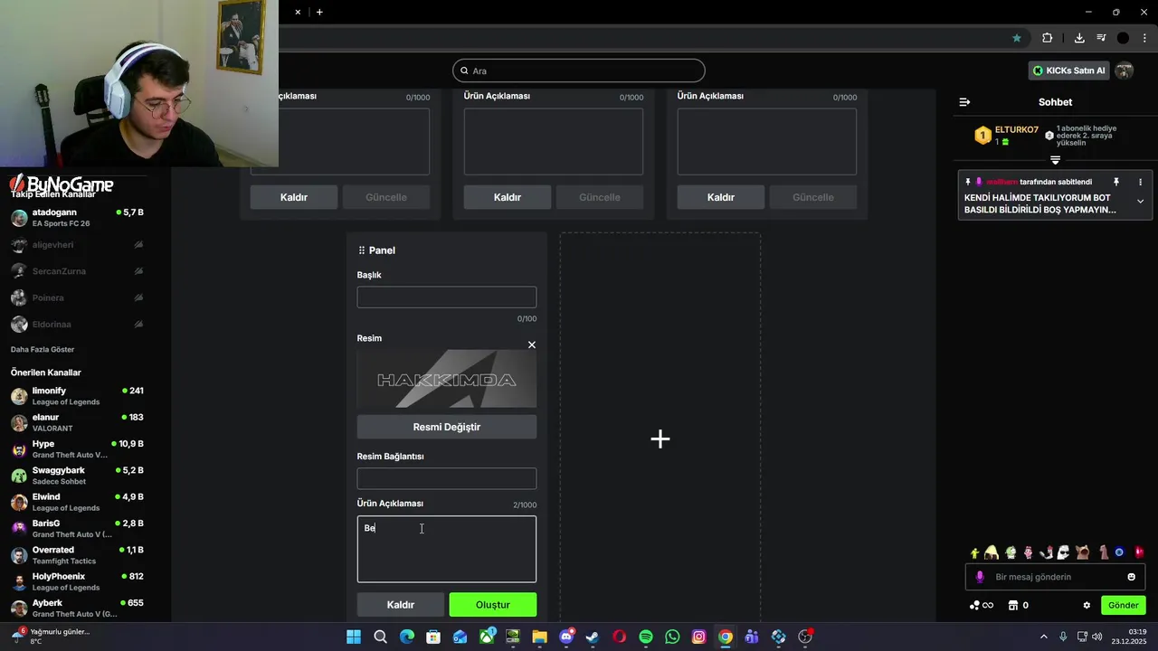Open channel points infinity icon

click(x=982, y=605)
